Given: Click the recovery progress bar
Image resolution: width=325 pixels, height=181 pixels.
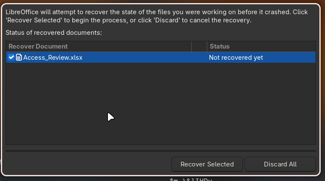Looking at the screenshot, I should [x=161, y=151].
